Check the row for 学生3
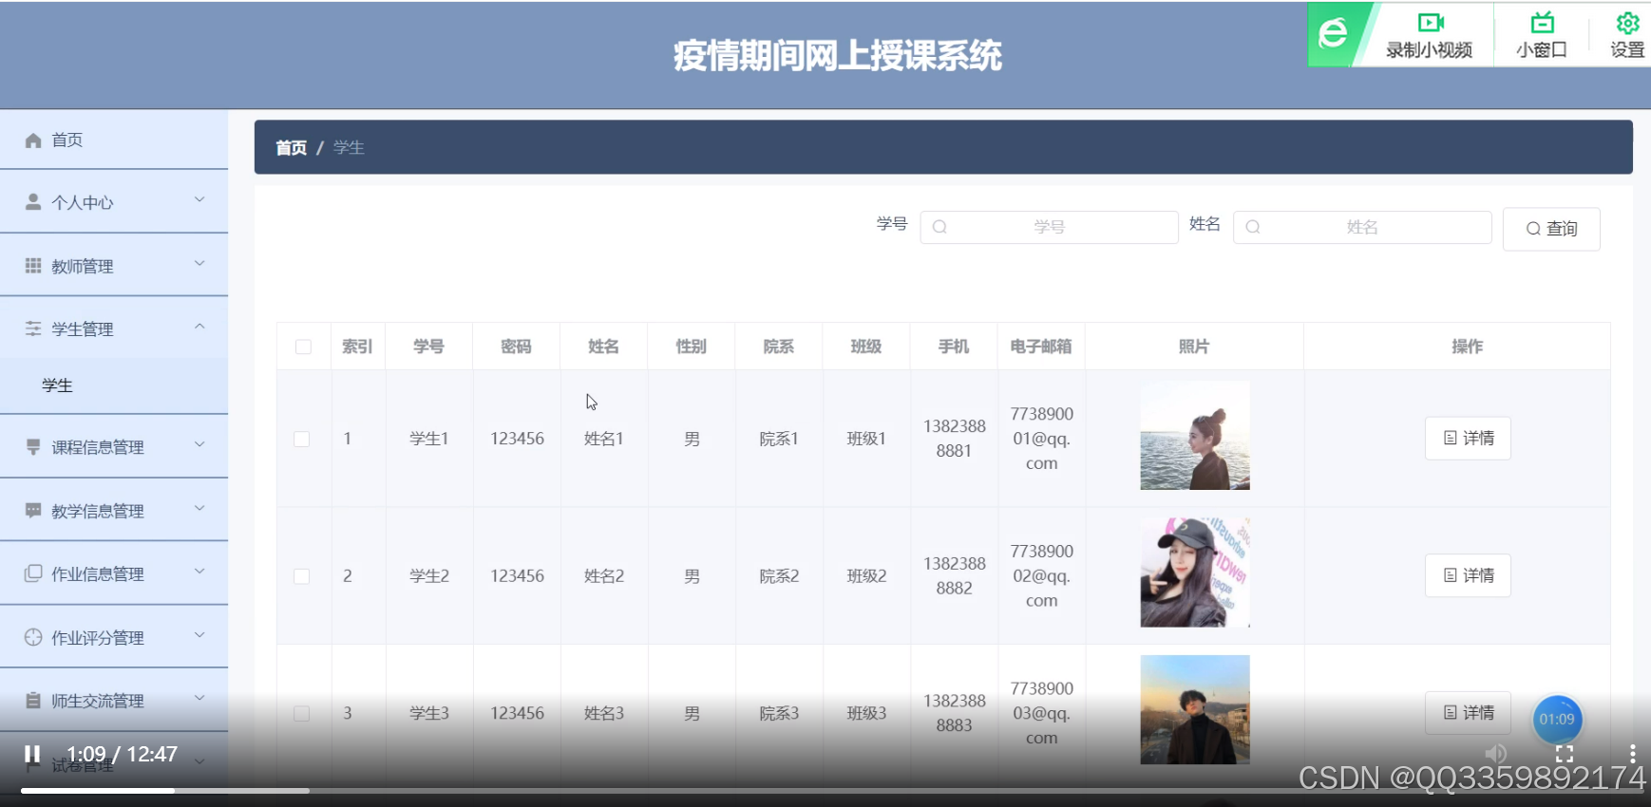Viewport: 1651px width, 807px height. [302, 713]
